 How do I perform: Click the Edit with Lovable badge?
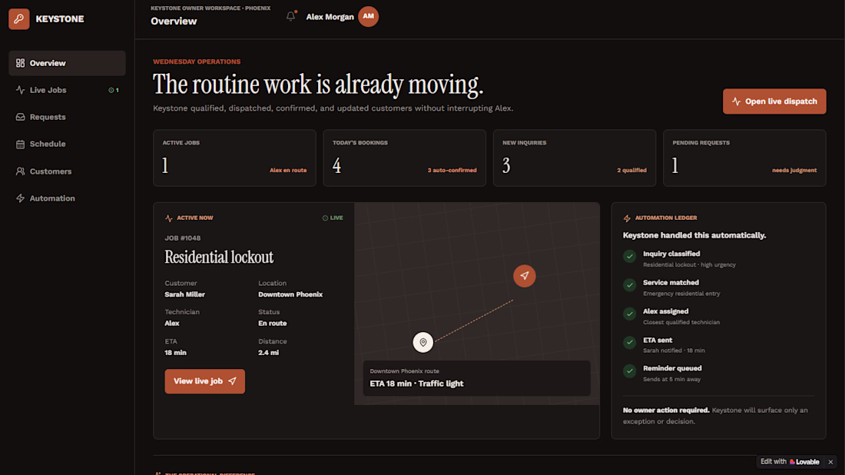coord(790,461)
